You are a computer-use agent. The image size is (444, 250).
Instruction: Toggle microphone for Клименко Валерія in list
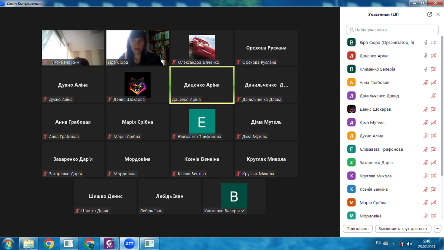tap(426, 69)
